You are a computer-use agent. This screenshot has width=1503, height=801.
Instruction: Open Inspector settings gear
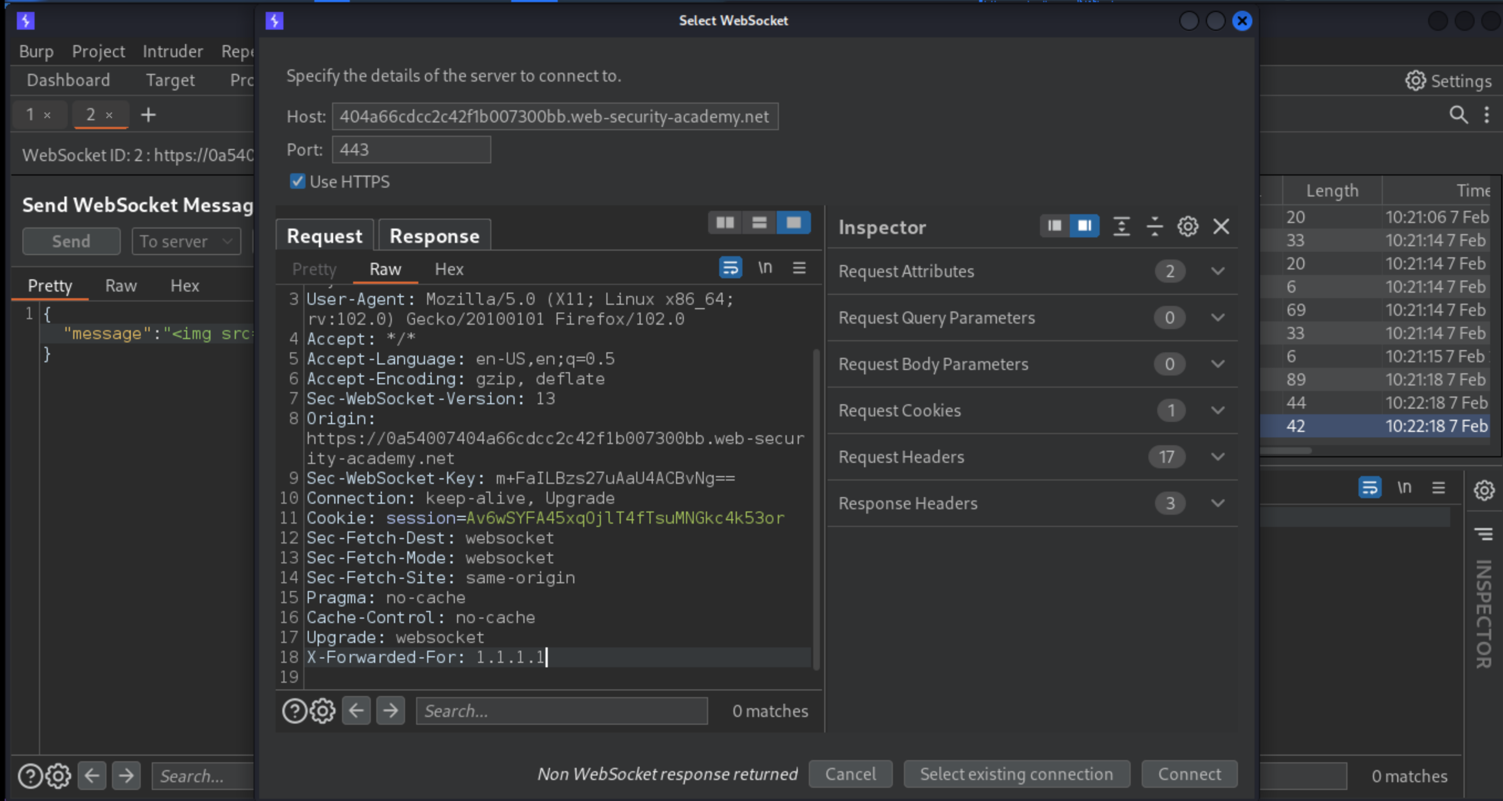1188,226
